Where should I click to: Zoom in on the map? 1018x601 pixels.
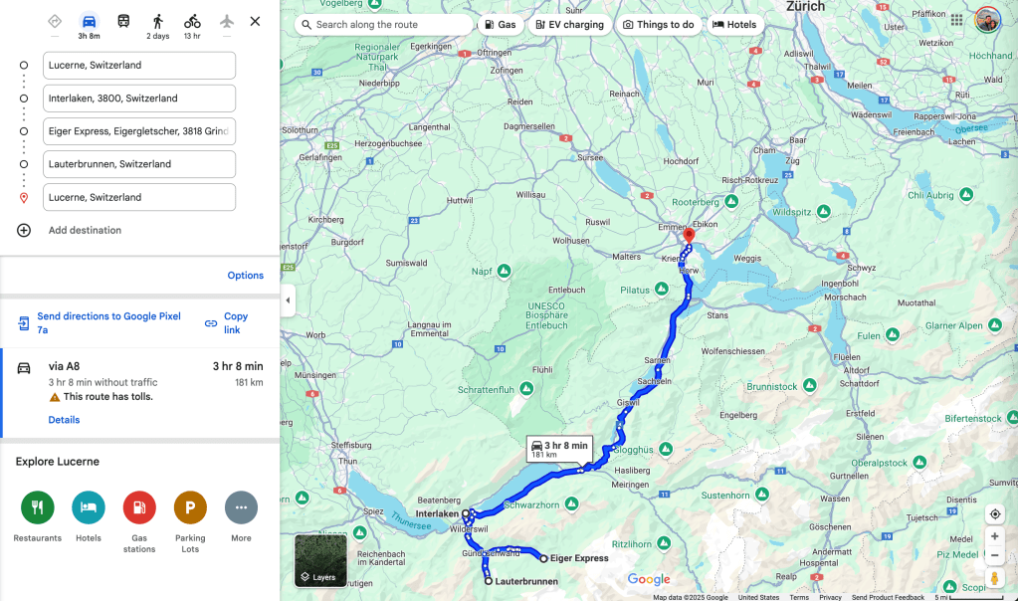pyautogui.click(x=995, y=536)
